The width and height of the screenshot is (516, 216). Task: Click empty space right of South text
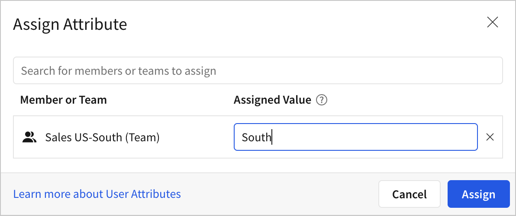click(x=372, y=137)
